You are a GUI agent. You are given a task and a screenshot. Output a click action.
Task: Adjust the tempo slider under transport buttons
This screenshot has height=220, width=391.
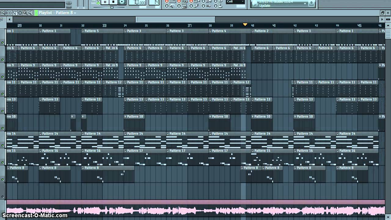[x=112, y=7]
